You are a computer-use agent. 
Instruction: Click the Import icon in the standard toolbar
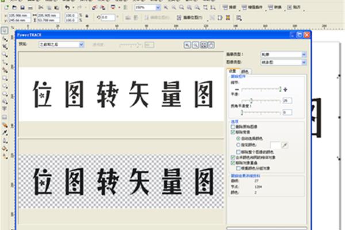click(94, 7)
